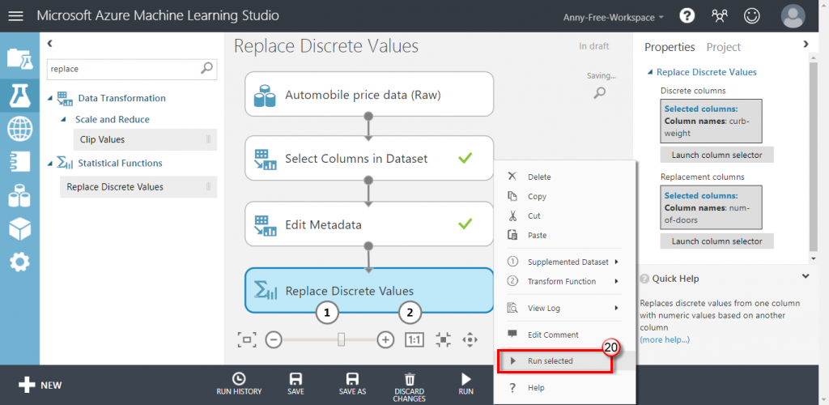
Task: Click the zoom-in plus icon
Action: (385, 339)
